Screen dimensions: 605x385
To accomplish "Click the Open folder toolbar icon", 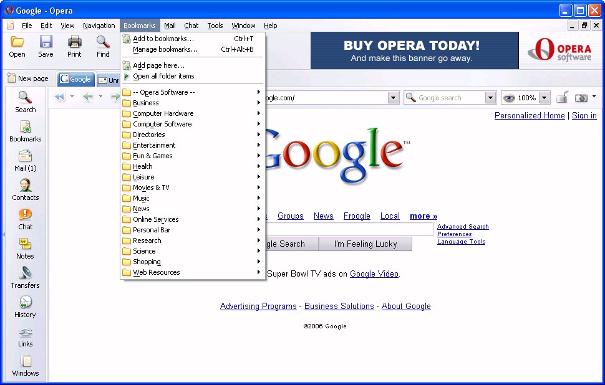I will click(x=17, y=42).
